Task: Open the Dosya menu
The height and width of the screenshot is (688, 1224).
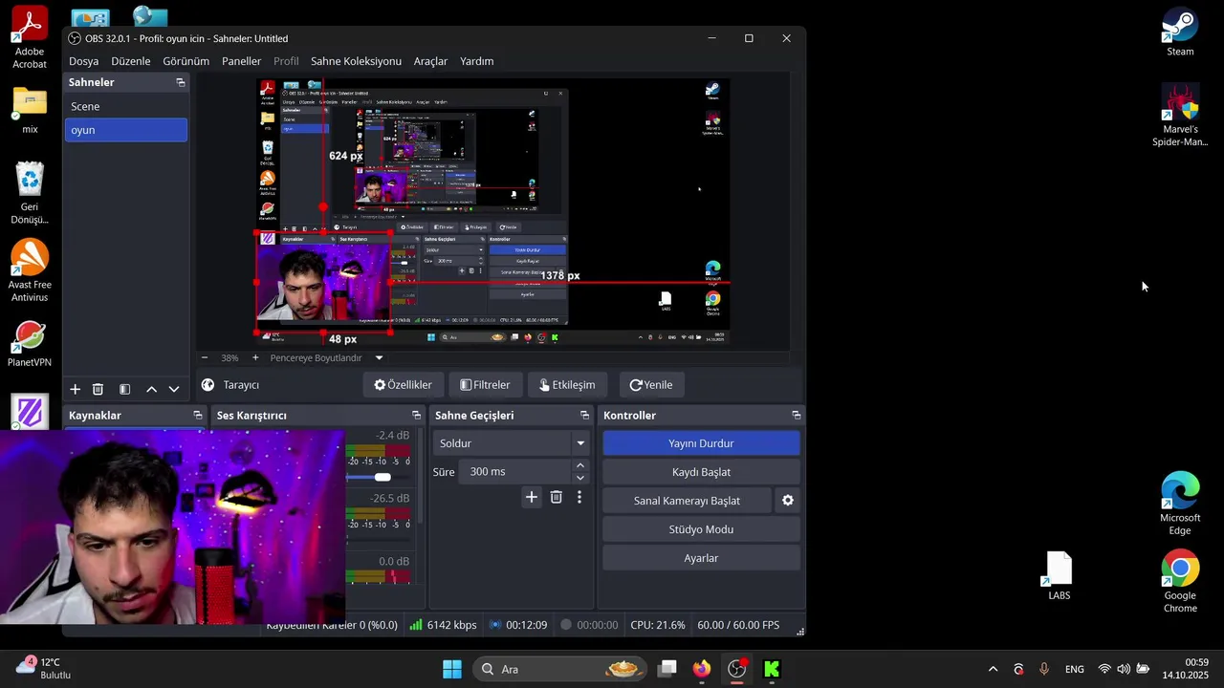Action: click(x=83, y=61)
